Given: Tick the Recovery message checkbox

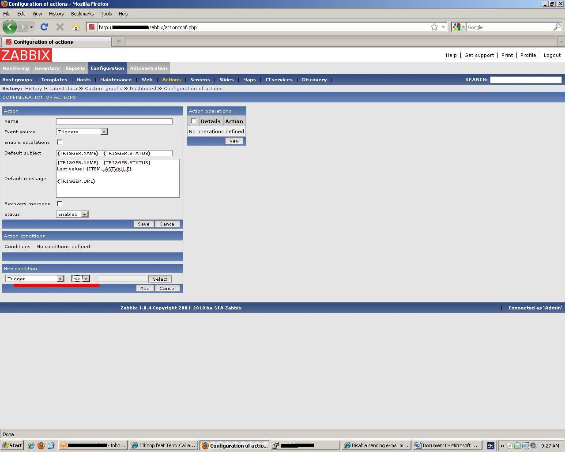Looking at the screenshot, I should (60, 203).
